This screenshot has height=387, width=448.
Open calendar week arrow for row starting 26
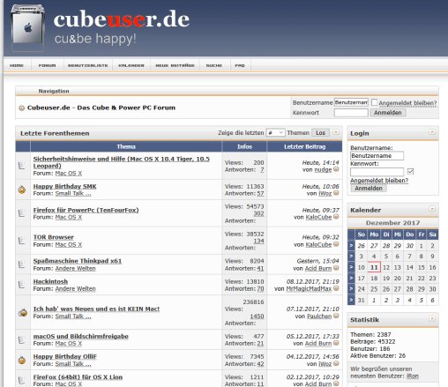(351, 245)
